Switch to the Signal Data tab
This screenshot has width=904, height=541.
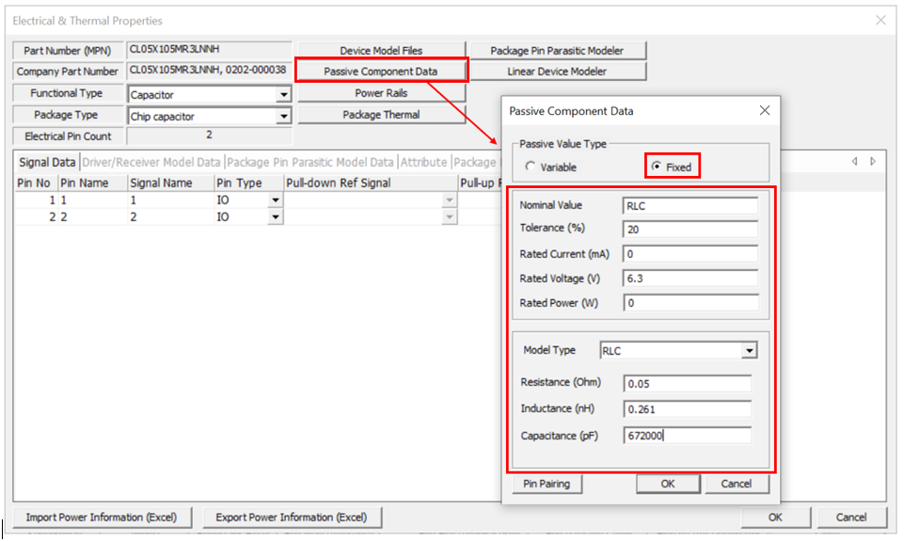pos(47,162)
